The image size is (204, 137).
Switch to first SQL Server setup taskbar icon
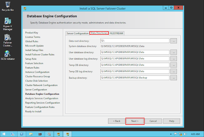pyautogui.click(x=58, y=134)
